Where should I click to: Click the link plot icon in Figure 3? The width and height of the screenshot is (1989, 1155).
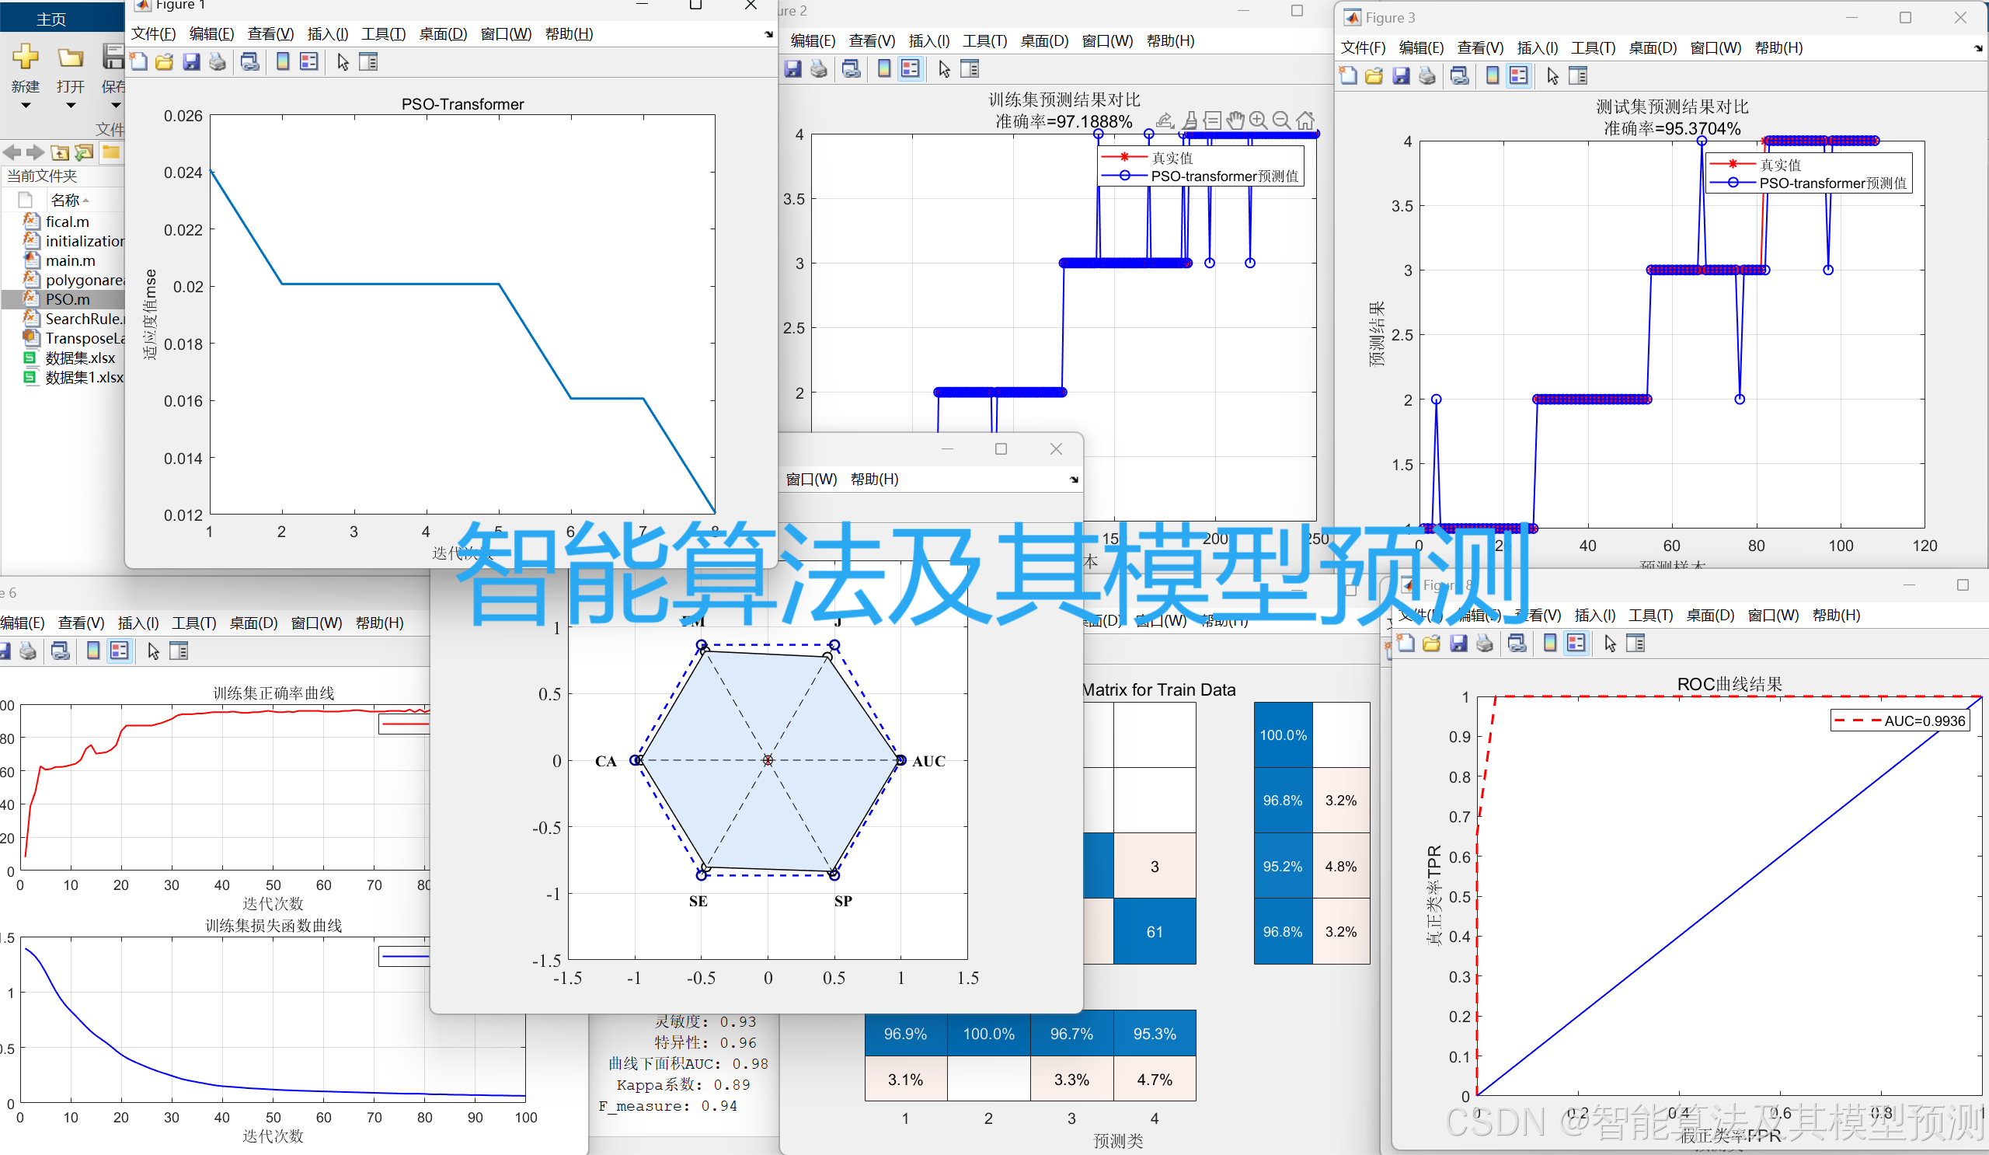[x=1459, y=76]
